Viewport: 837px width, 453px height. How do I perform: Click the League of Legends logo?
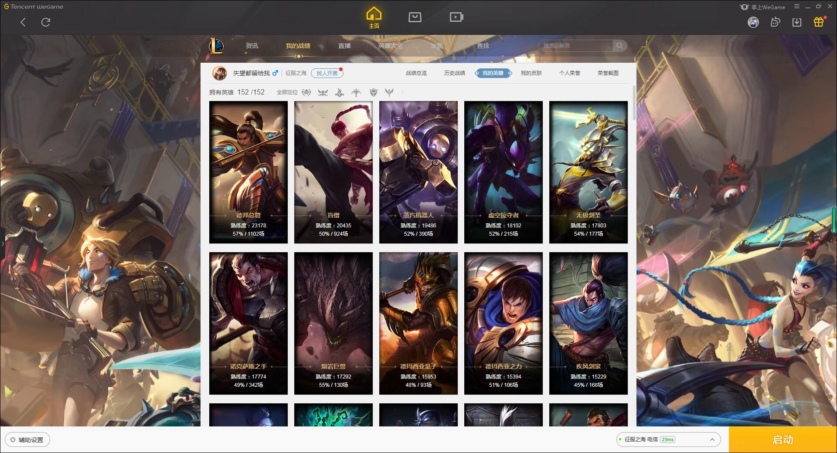[x=216, y=46]
